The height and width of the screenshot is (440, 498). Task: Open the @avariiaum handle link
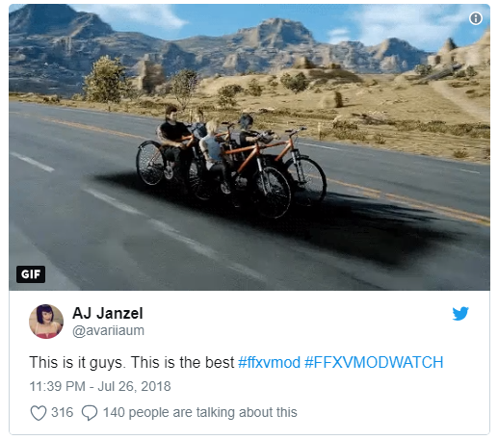tap(108, 330)
